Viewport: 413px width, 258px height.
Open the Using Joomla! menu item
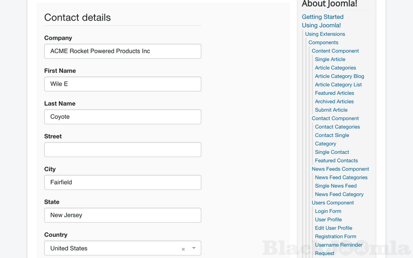321,25
